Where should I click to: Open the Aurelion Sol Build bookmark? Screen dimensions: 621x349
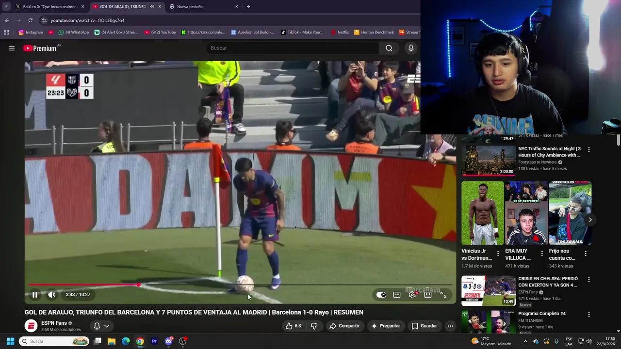click(252, 32)
